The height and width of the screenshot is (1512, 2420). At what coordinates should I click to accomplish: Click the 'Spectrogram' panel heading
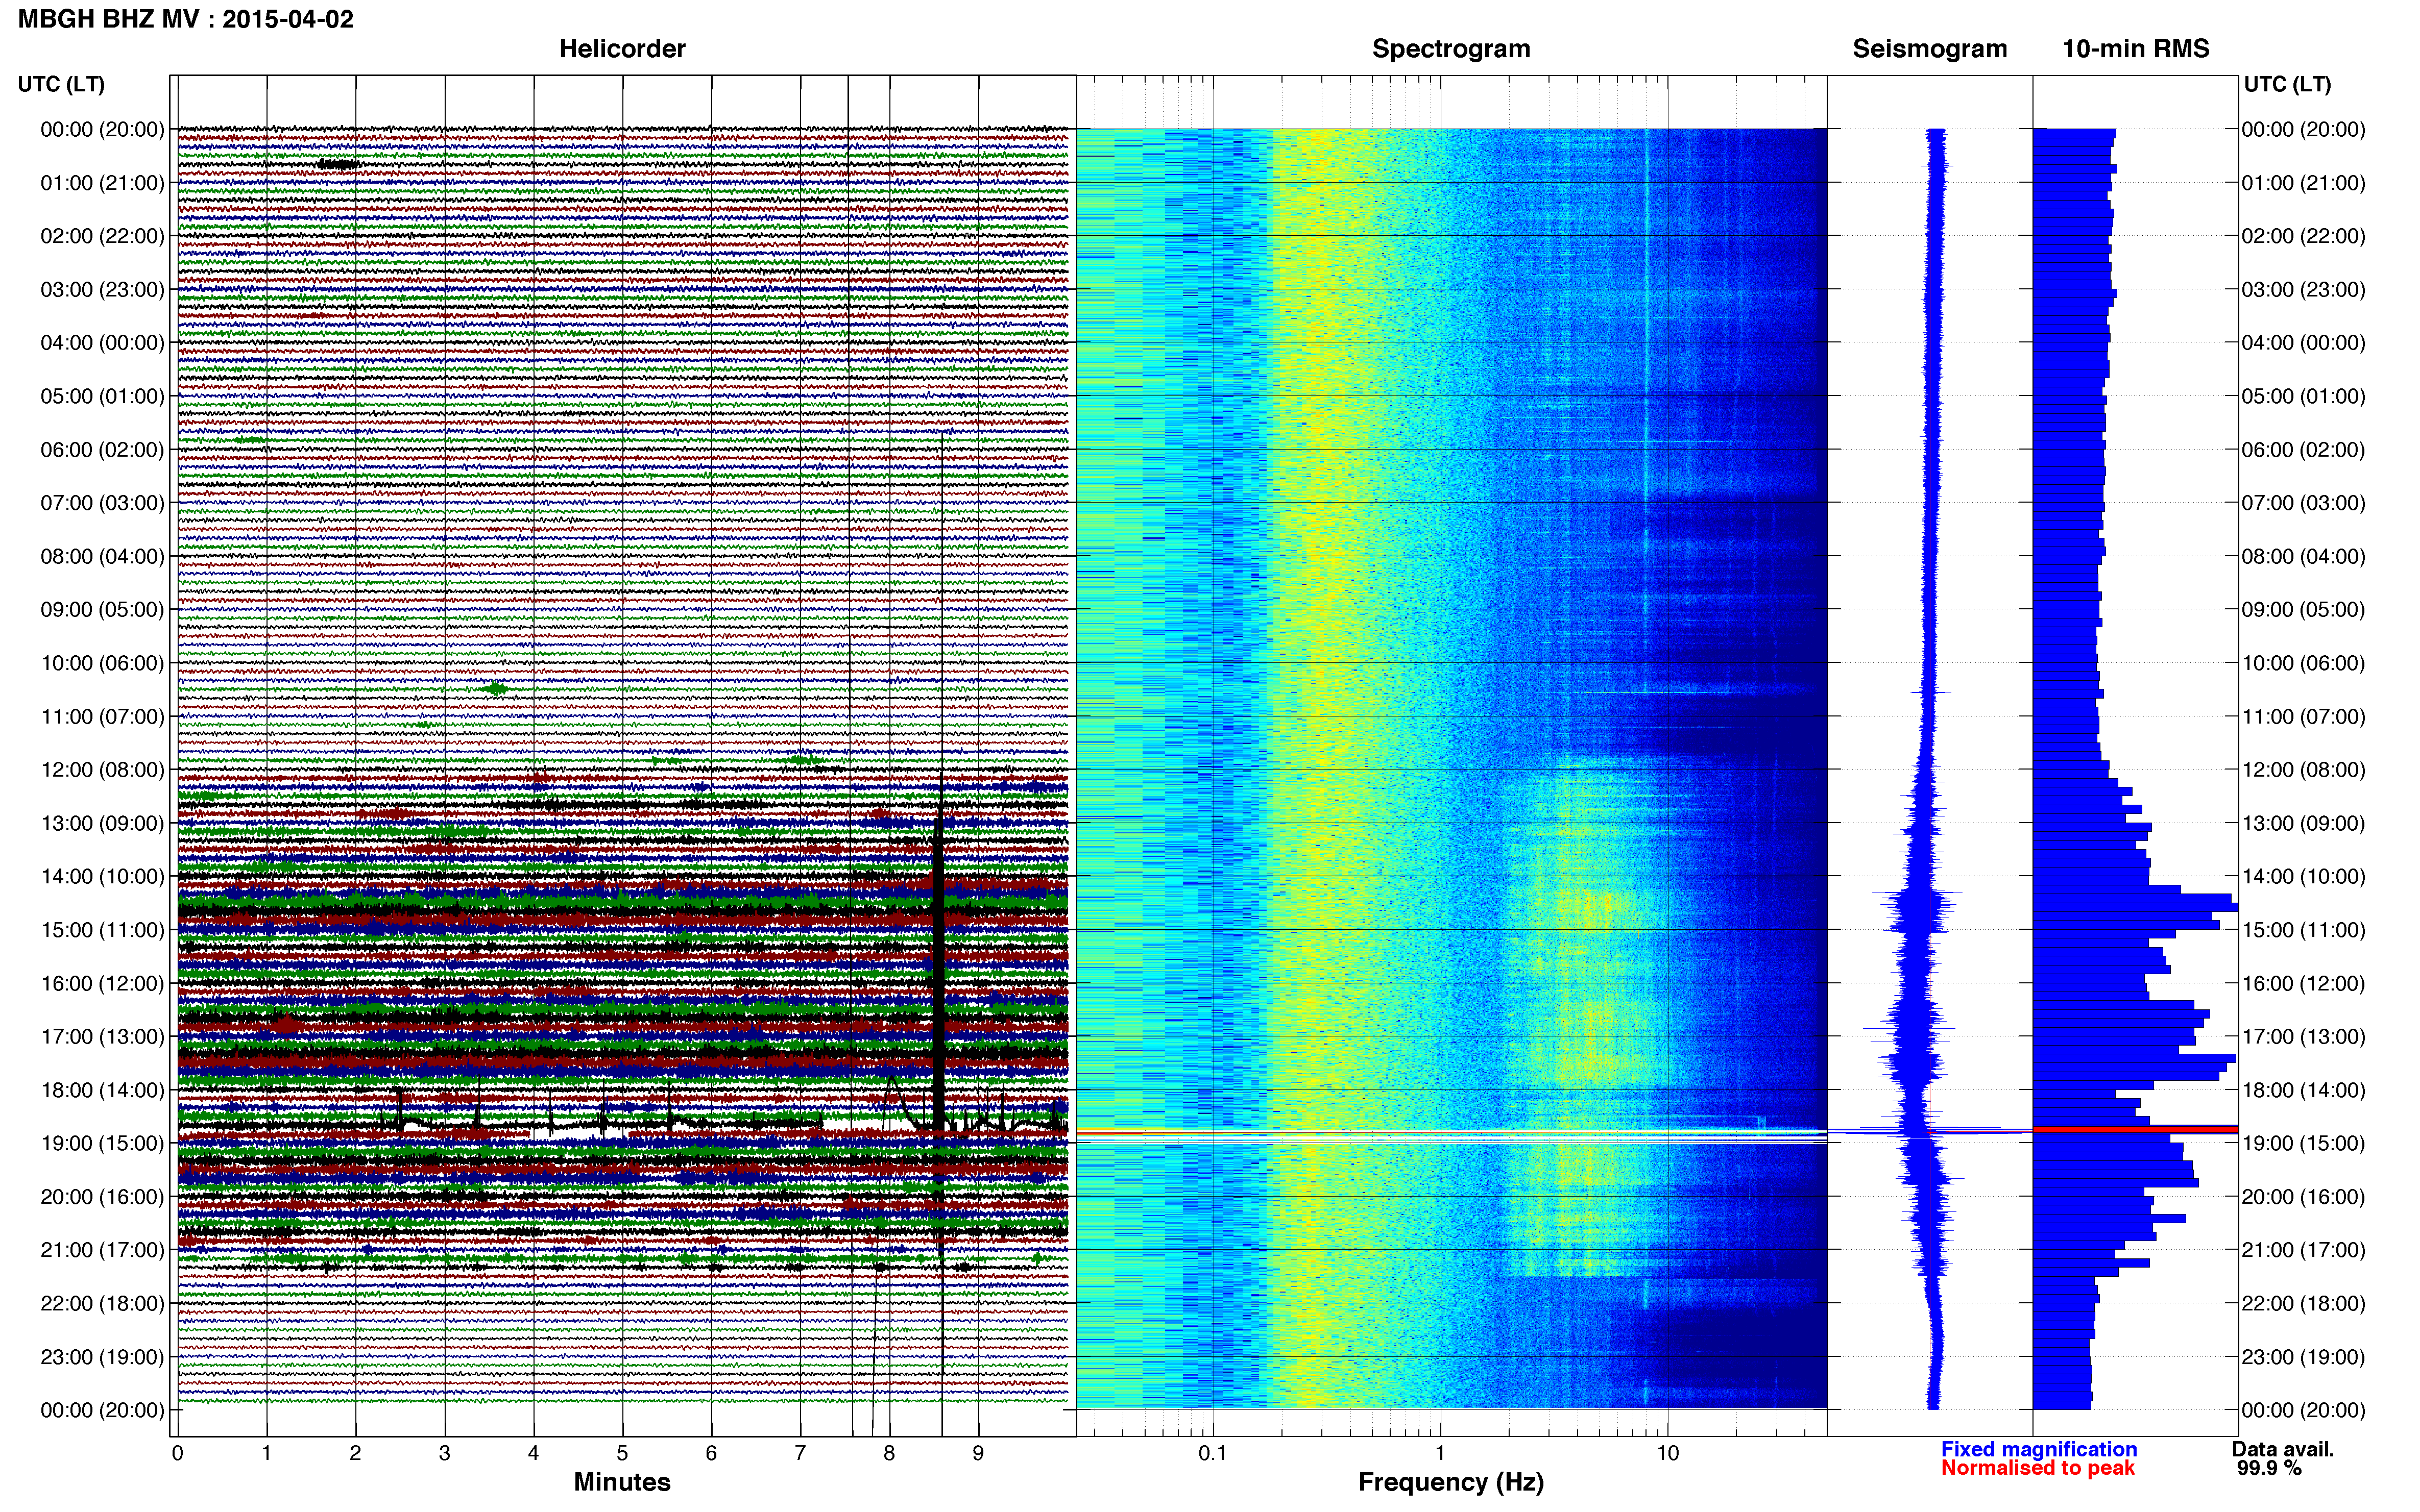[1450, 48]
